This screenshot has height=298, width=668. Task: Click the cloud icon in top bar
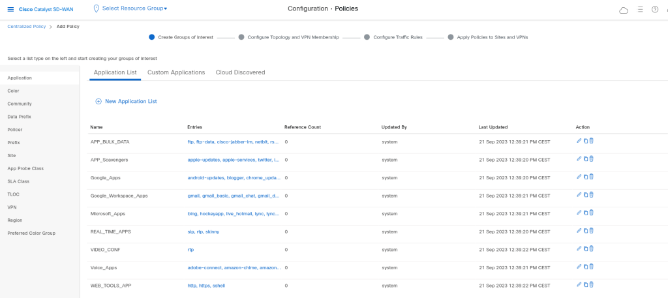click(x=624, y=10)
